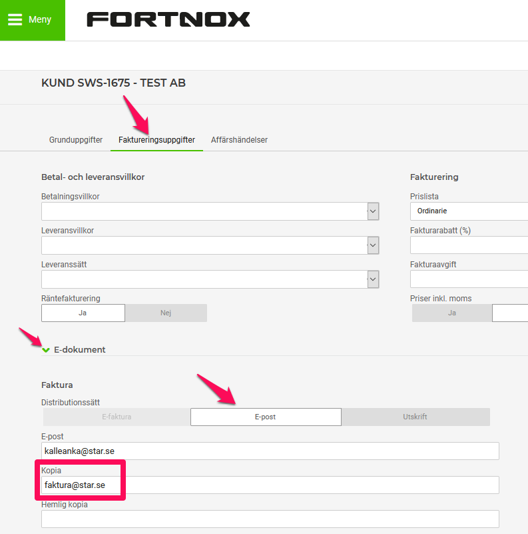The width and height of the screenshot is (528, 534).
Task: Click the Hemlig kopia label
Action: point(65,505)
